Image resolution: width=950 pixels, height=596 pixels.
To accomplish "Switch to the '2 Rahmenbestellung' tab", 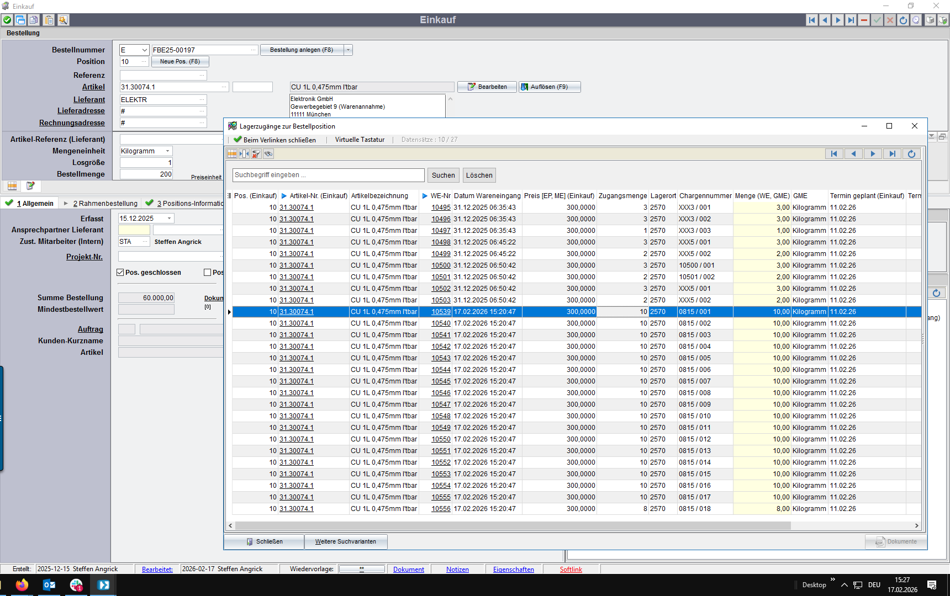I will [105, 204].
